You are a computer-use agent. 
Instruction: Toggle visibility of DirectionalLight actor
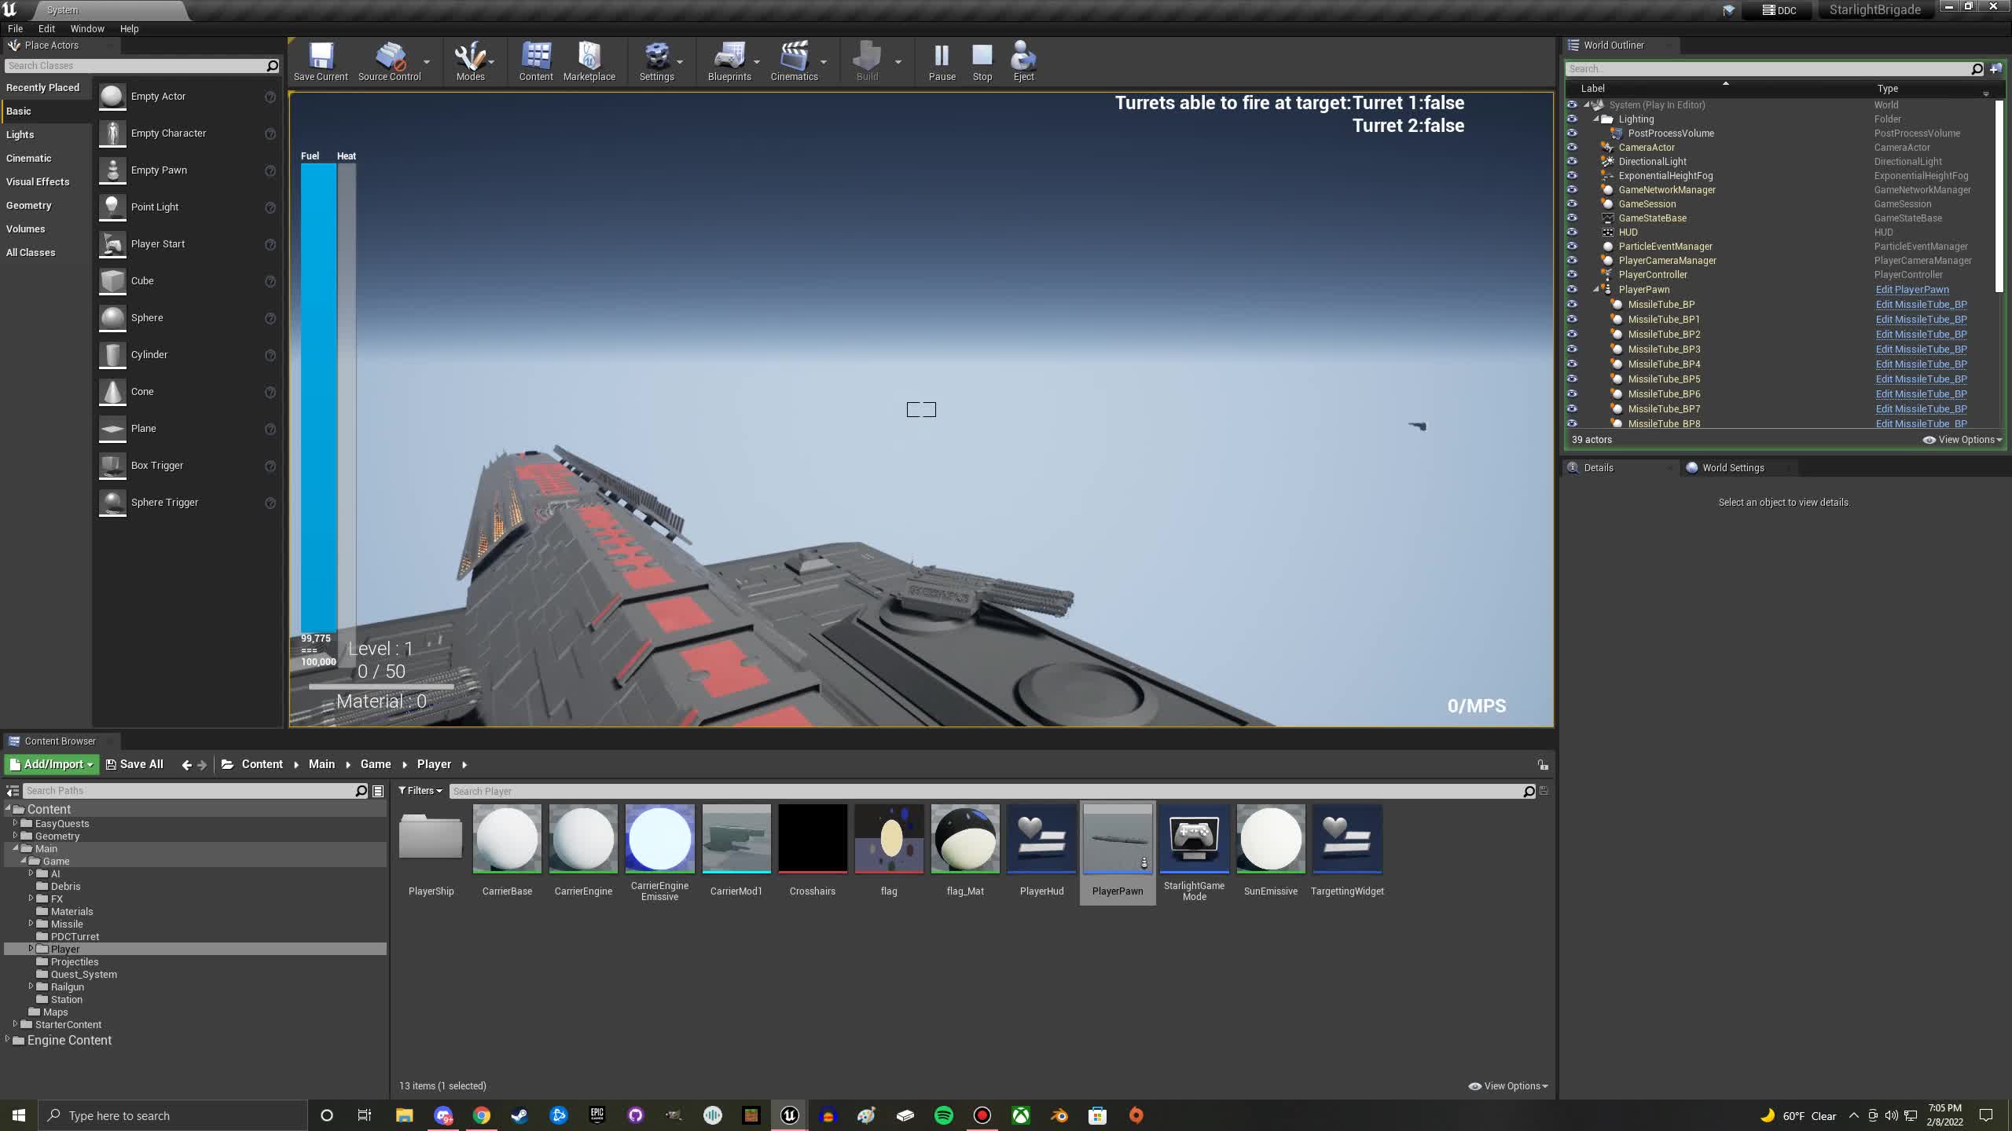(1572, 162)
